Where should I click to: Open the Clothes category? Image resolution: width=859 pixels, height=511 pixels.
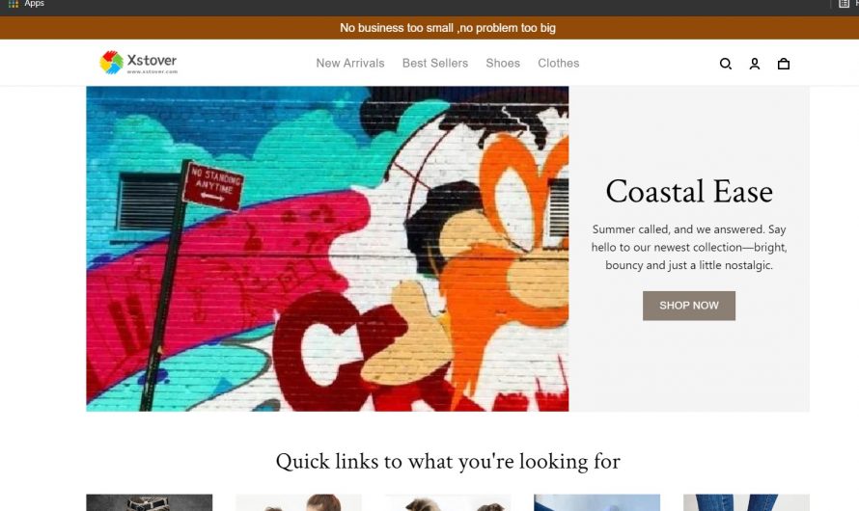click(558, 63)
